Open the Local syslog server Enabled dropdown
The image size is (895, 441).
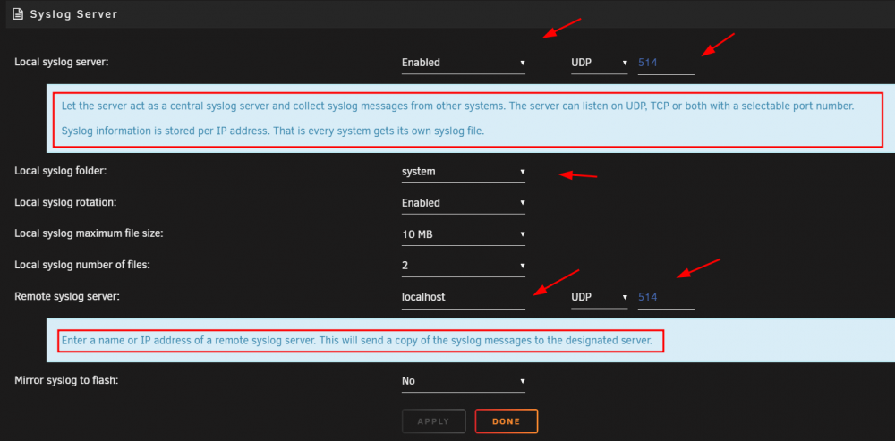tap(464, 63)
